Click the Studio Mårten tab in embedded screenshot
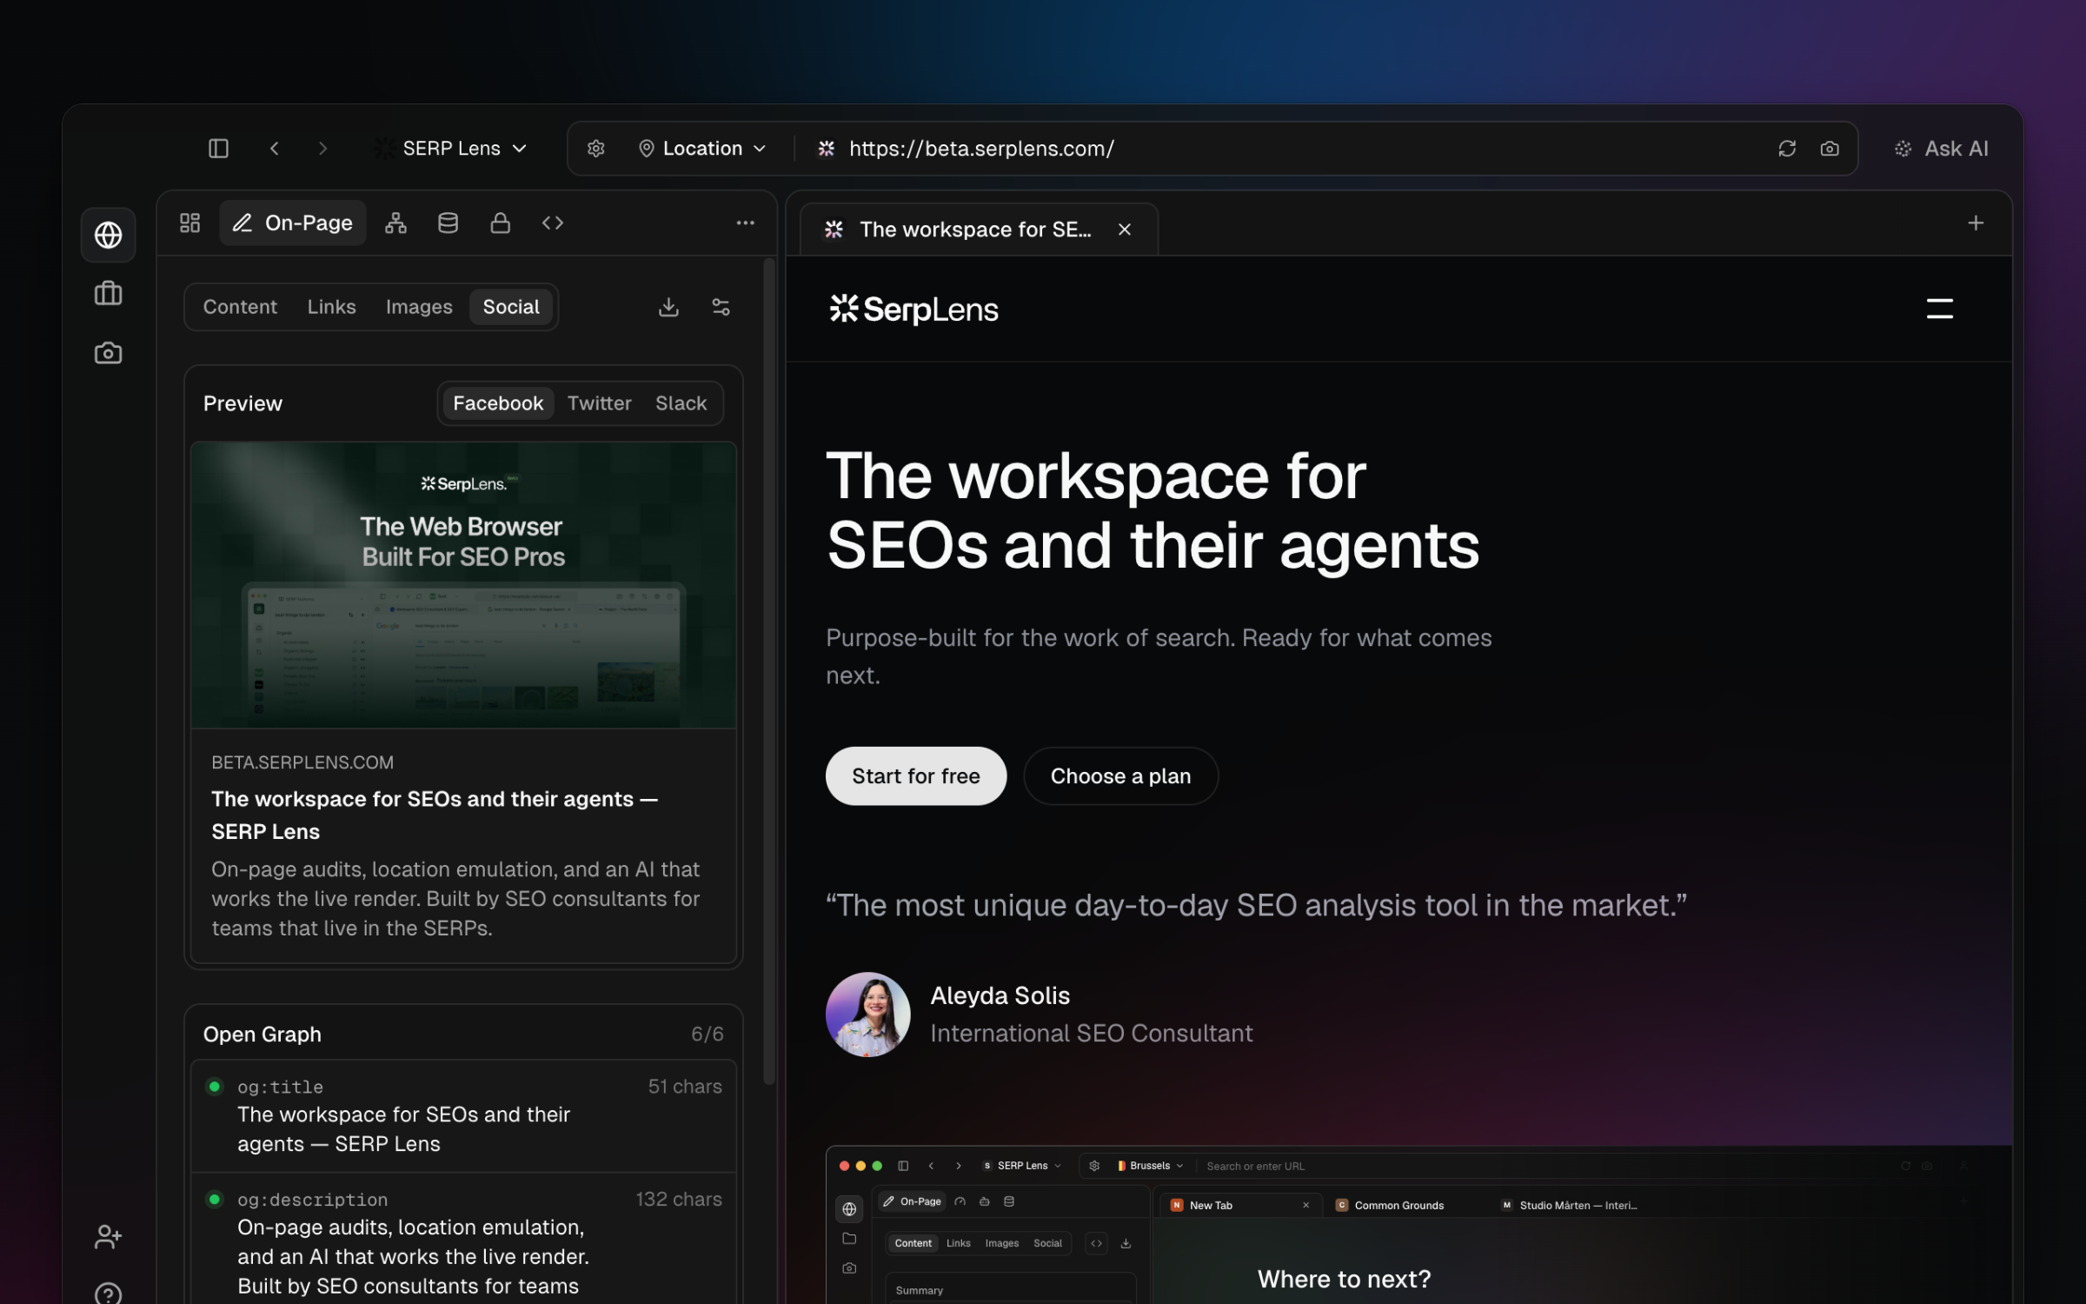The height and width of the screenshot is (1304, 2086). coord(1570,1206)
